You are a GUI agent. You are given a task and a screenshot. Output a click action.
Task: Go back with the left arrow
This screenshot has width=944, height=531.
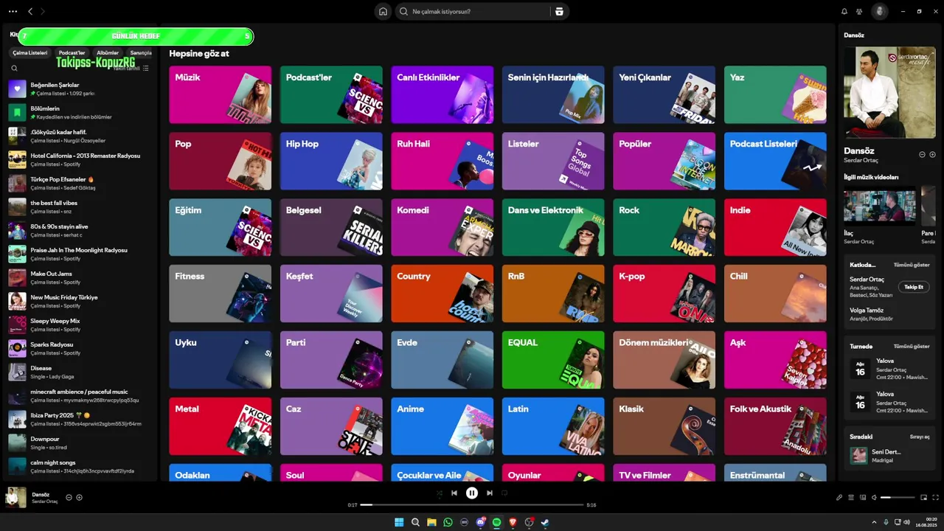(x=30, y=11)
